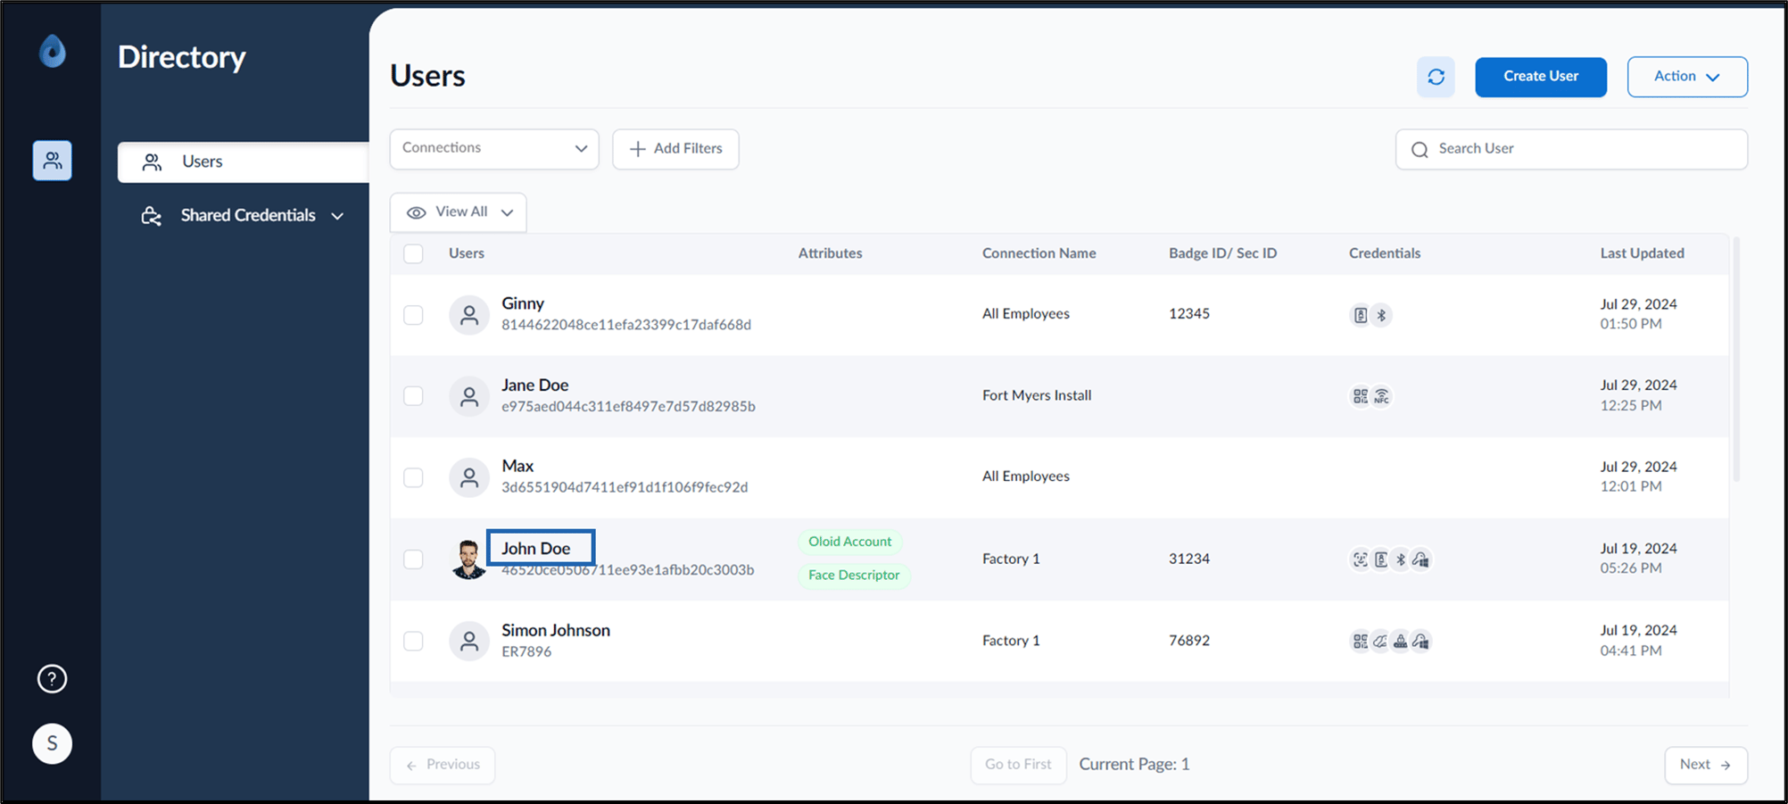Click badge ID 12345 cell
This screenshot has width=1788, height=804.
tap(1189, 314)
